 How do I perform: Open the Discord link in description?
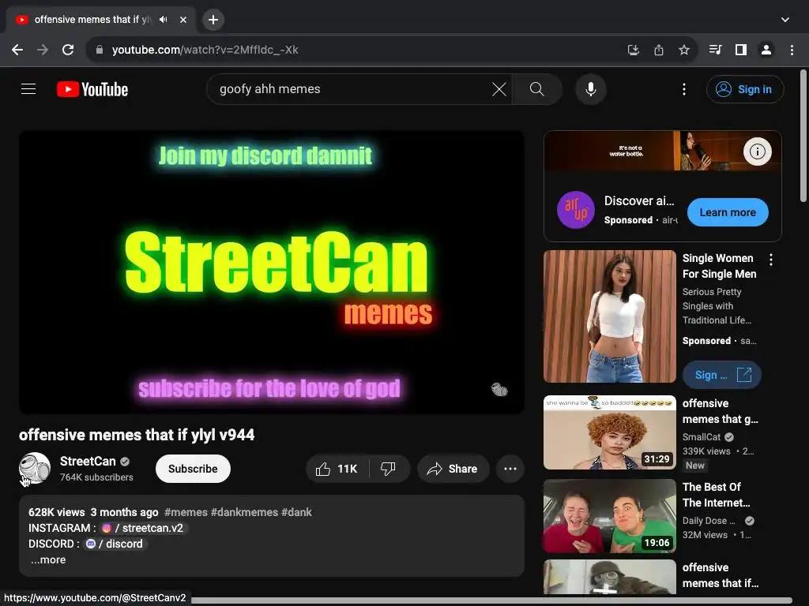(115, 544)
